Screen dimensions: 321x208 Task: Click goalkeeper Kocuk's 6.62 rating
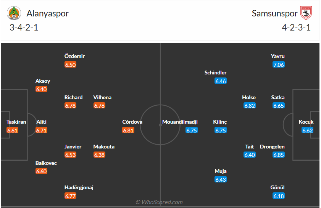pos(308,130)
